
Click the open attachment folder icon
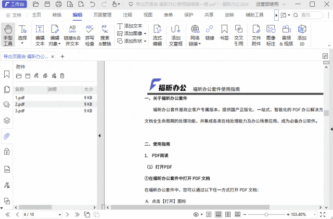click(x=19, y=76)
